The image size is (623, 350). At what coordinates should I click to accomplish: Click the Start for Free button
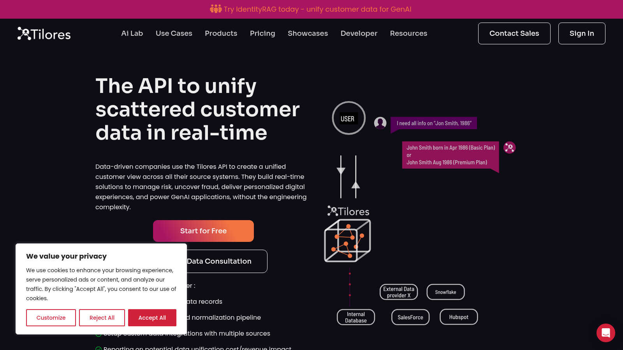click(x=203, y=231)
